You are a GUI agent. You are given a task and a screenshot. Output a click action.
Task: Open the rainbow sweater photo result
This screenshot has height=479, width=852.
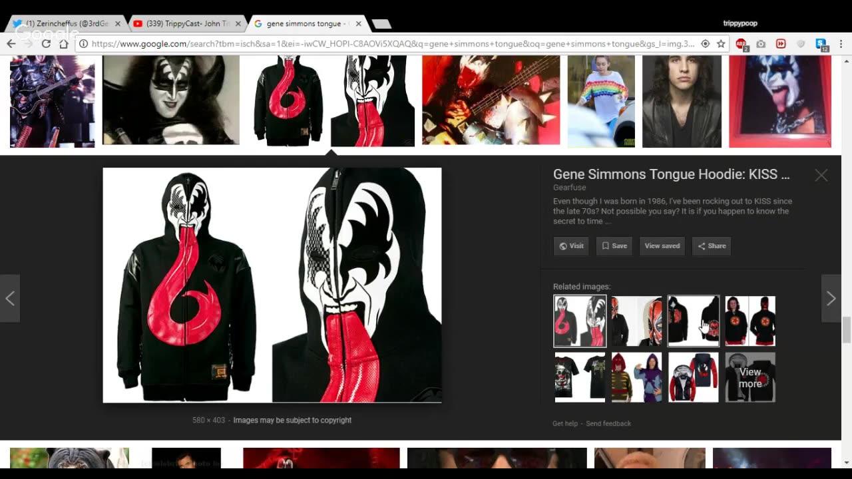click(601, 100)
